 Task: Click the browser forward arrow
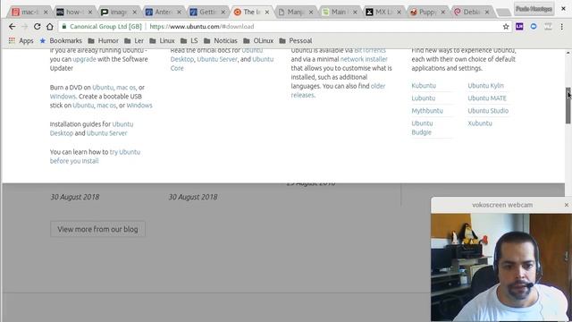(x=24, y=26)
